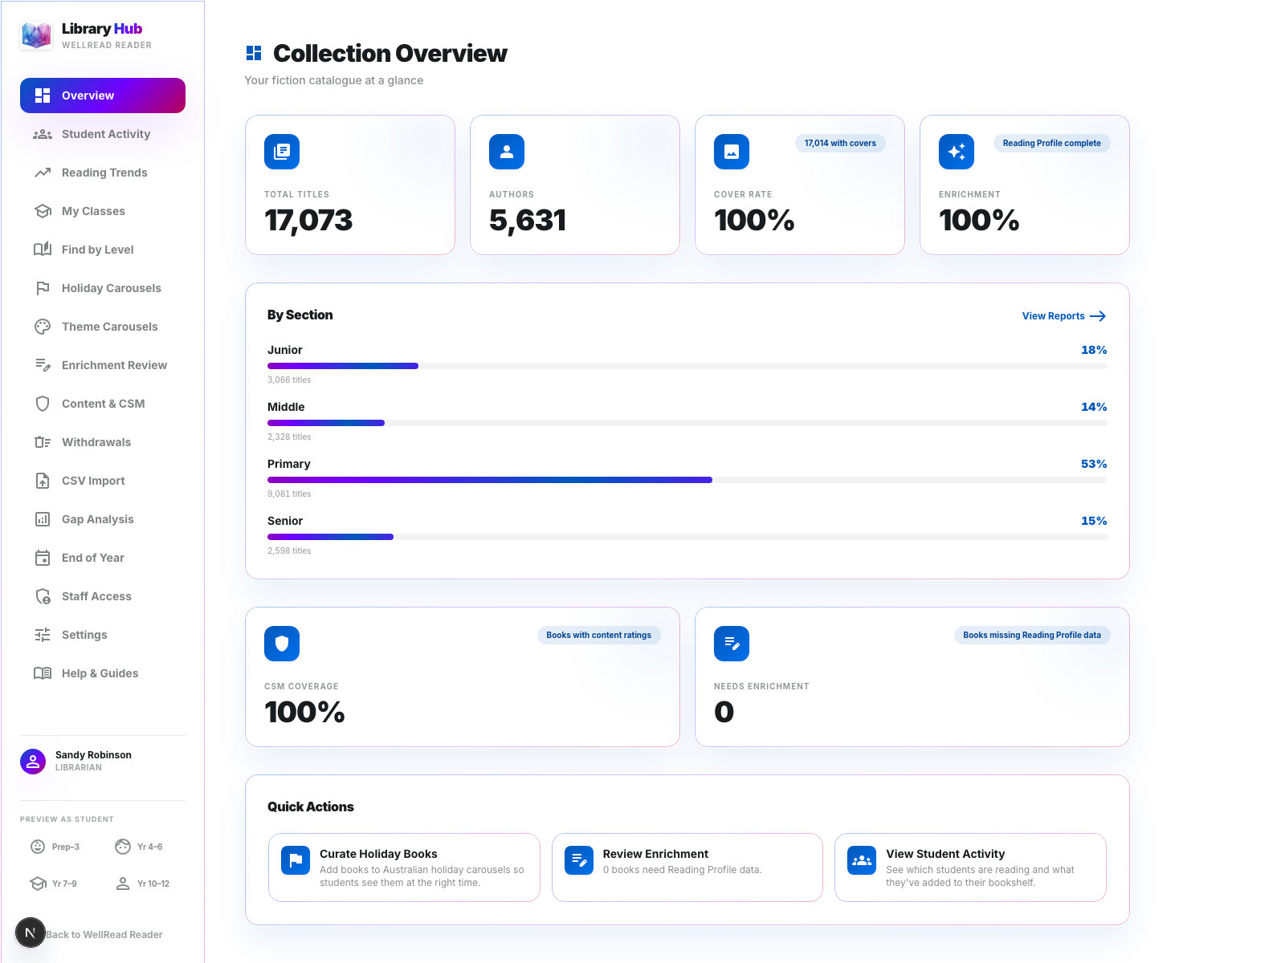
Task: Open View Reports in By Section panel
Action: [x=1063, y=315]
